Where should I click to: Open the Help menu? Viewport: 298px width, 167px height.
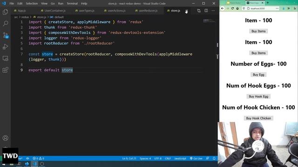click(84, 3)
